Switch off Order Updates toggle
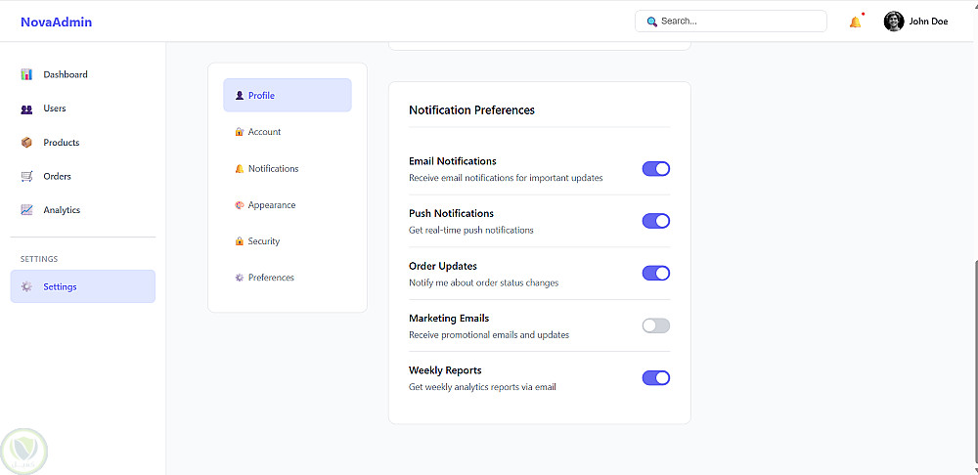 coord(655,274)
